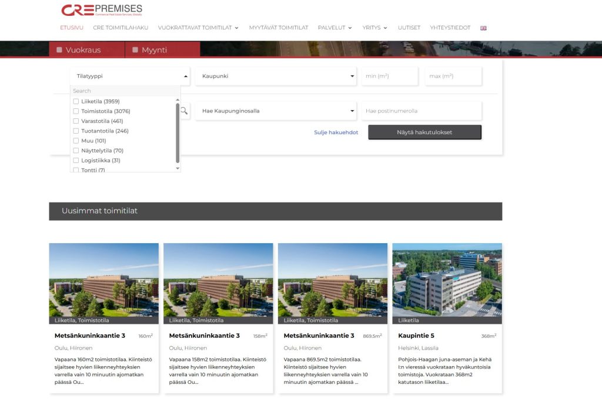Go to the Etusivu page
The height and width of the screenshot is (402, 602).
71,28
